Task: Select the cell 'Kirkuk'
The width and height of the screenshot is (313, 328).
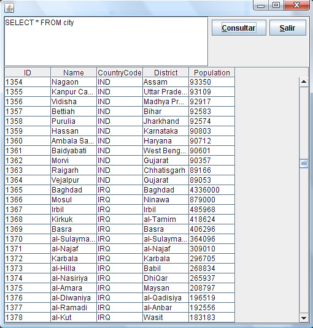Action: [74, 219]
